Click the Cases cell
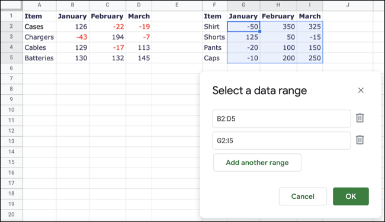 (x=39, y=27)
